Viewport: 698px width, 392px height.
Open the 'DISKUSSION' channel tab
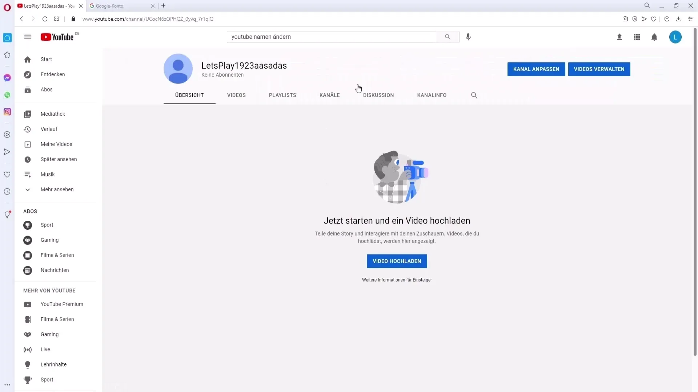pos(378,95)
